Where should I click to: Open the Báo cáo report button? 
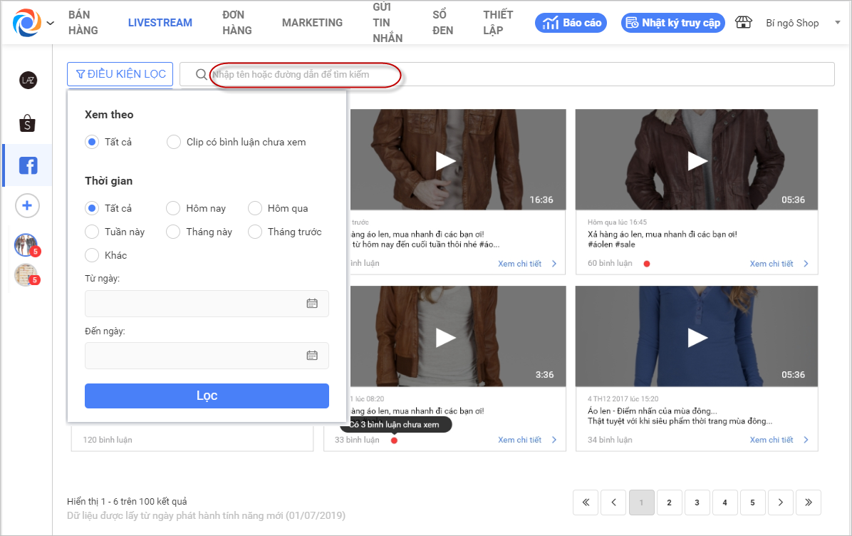[x=572, y=23]
